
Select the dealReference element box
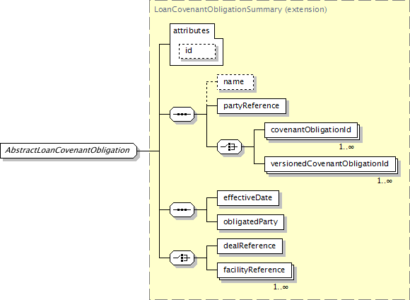pyautogui.click(x=250, y=246)
